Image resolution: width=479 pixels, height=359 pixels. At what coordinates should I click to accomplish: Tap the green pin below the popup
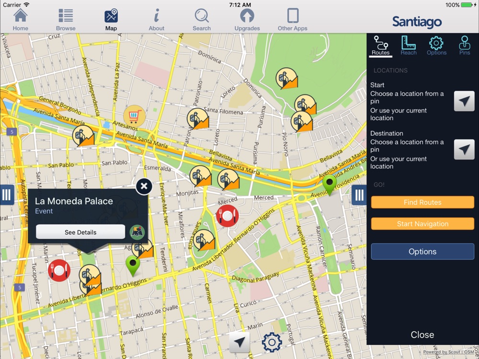pos(133,266)
